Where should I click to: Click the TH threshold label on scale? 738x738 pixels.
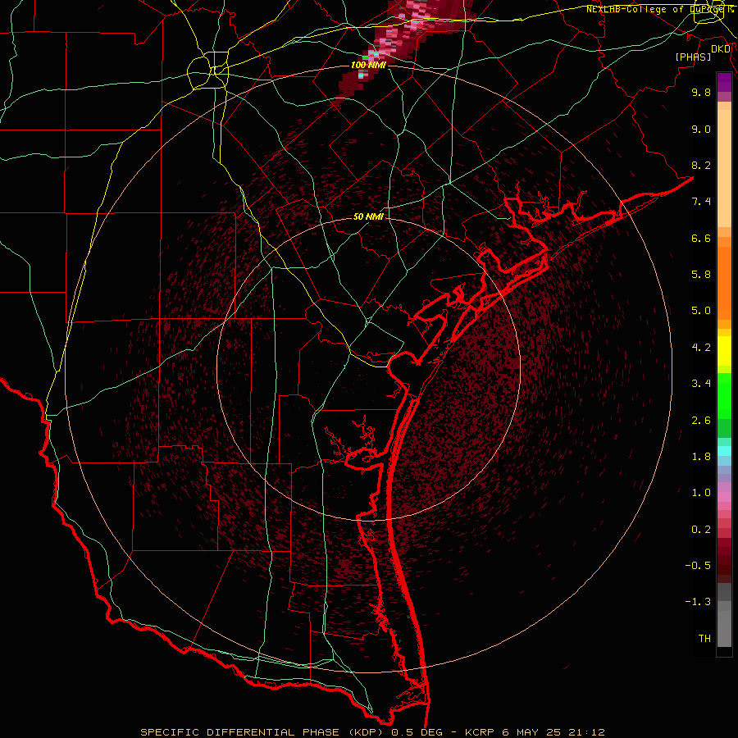tap(704, 639)
